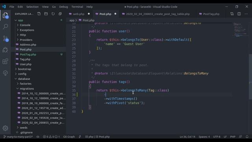Refresh the Explorer file tree

point(53,14)
